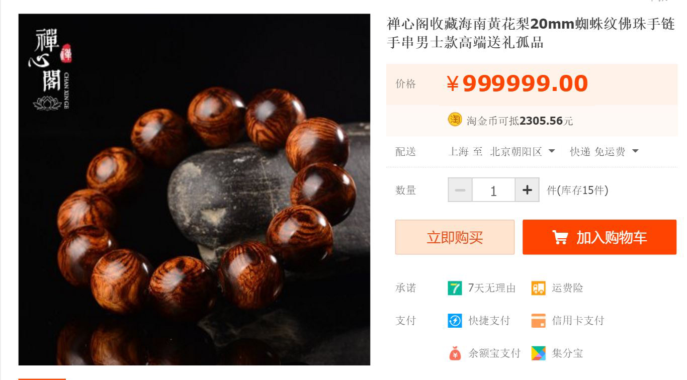Decrease quantity with the minus button

460,190
